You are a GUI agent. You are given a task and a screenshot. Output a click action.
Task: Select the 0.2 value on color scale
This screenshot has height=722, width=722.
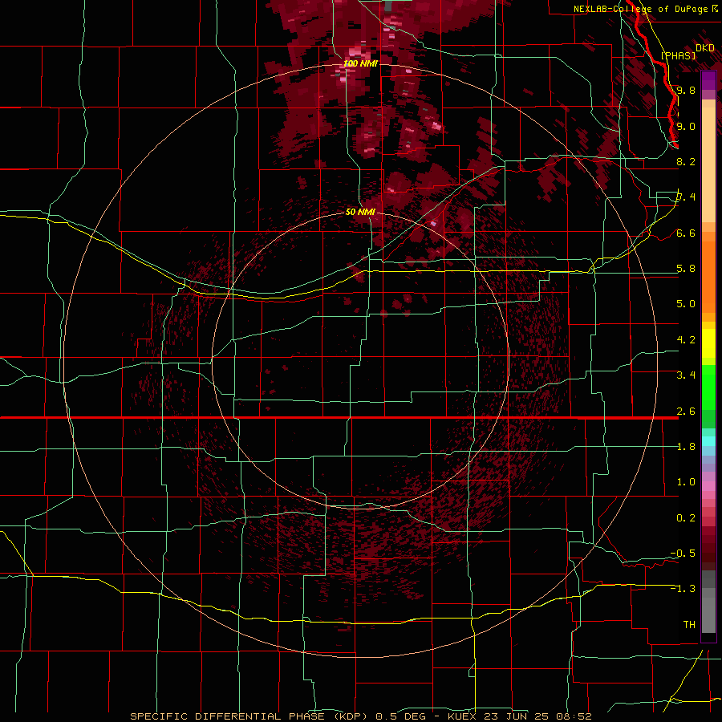pyautogui.click(x=686, y=518)
